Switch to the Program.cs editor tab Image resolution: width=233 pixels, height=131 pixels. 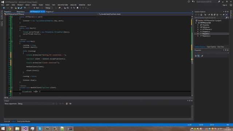[x=50, y=12]
